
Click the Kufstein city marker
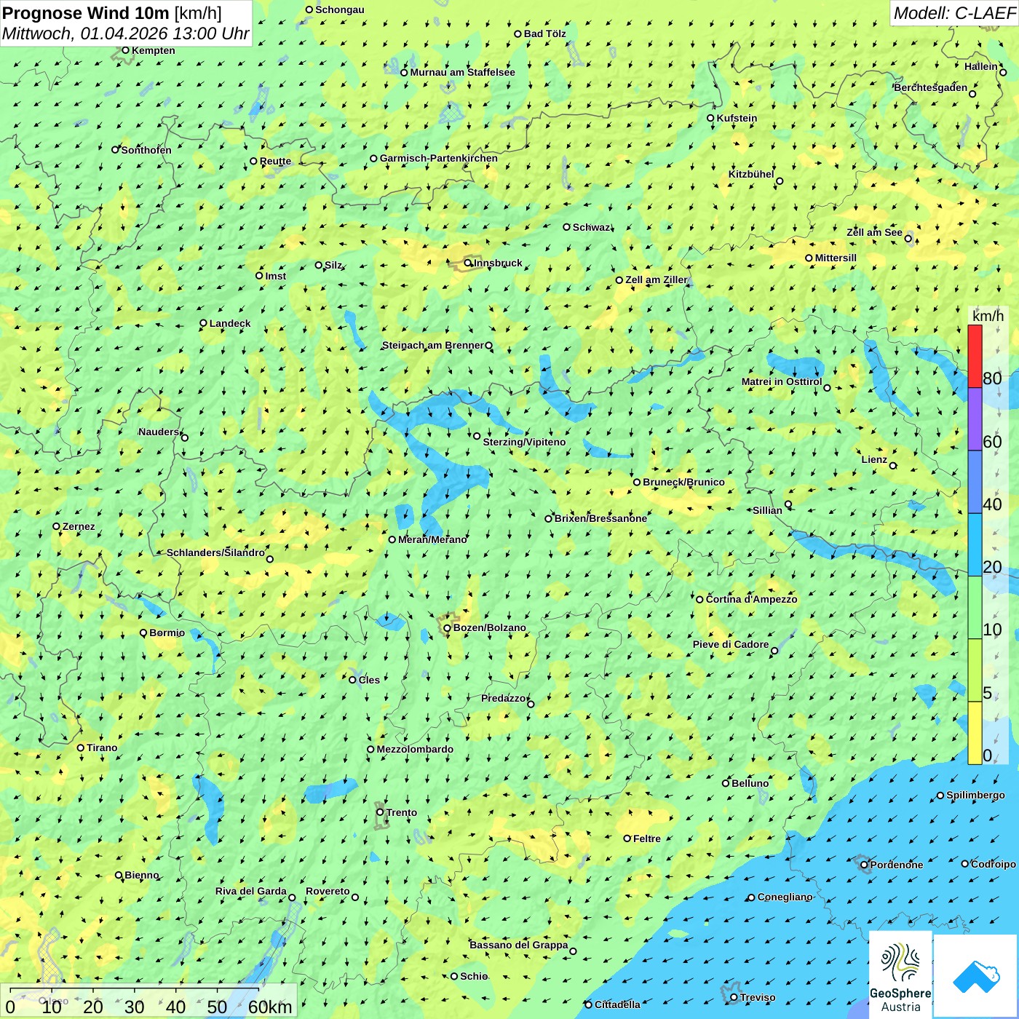[710, 118]
